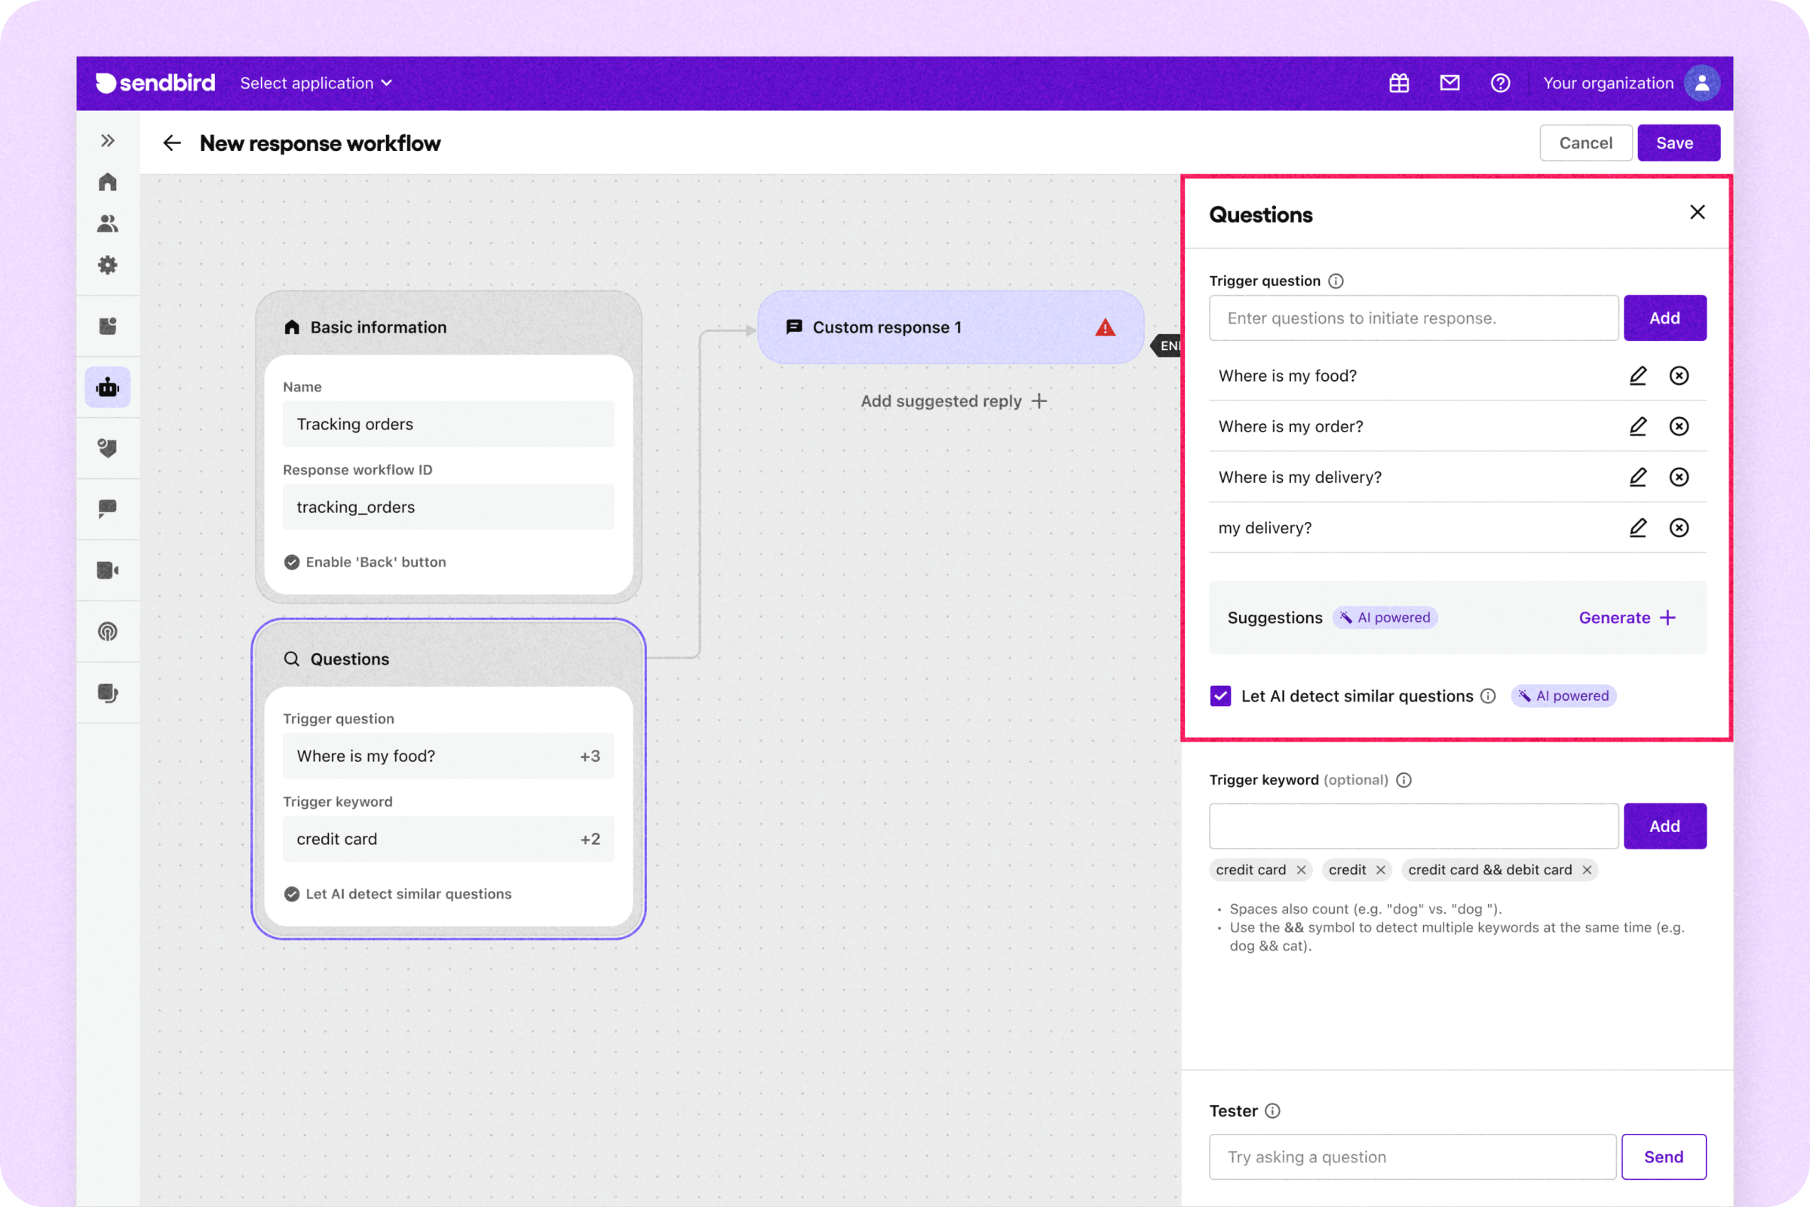Viewport: 1810px width, 1207px height.
Task: Toggle Enable 'Back' button in Basic information
Action: click(292, 562)
